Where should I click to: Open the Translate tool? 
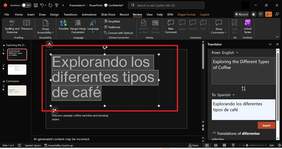point(63,25)
